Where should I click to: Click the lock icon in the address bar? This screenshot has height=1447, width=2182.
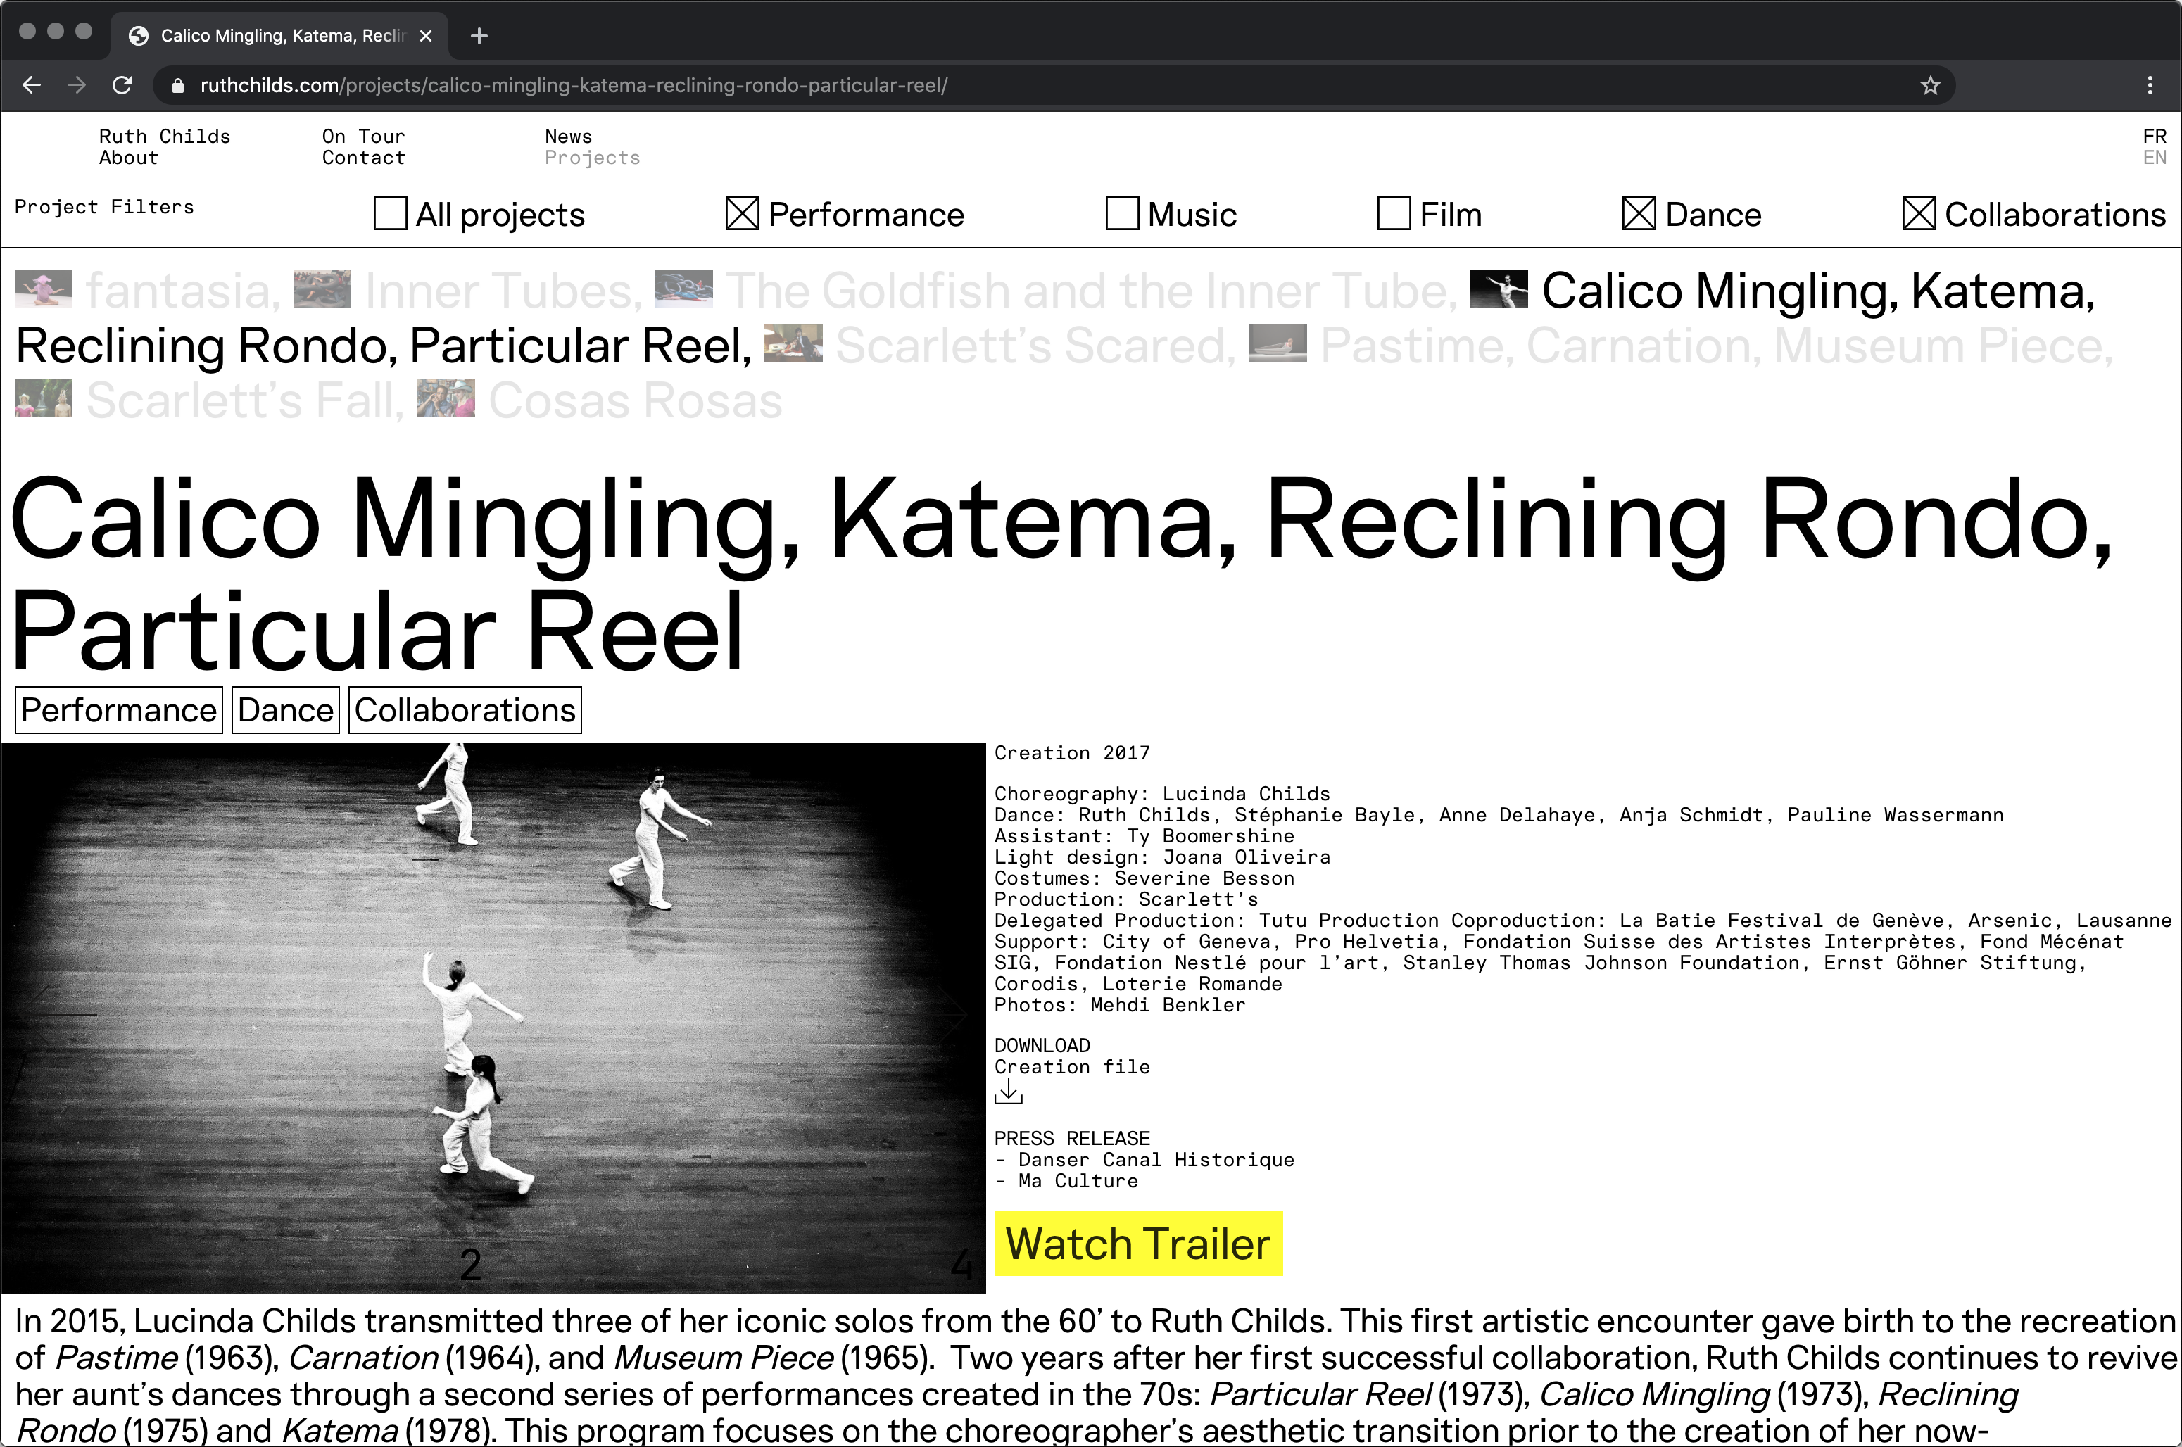(178, 86)
